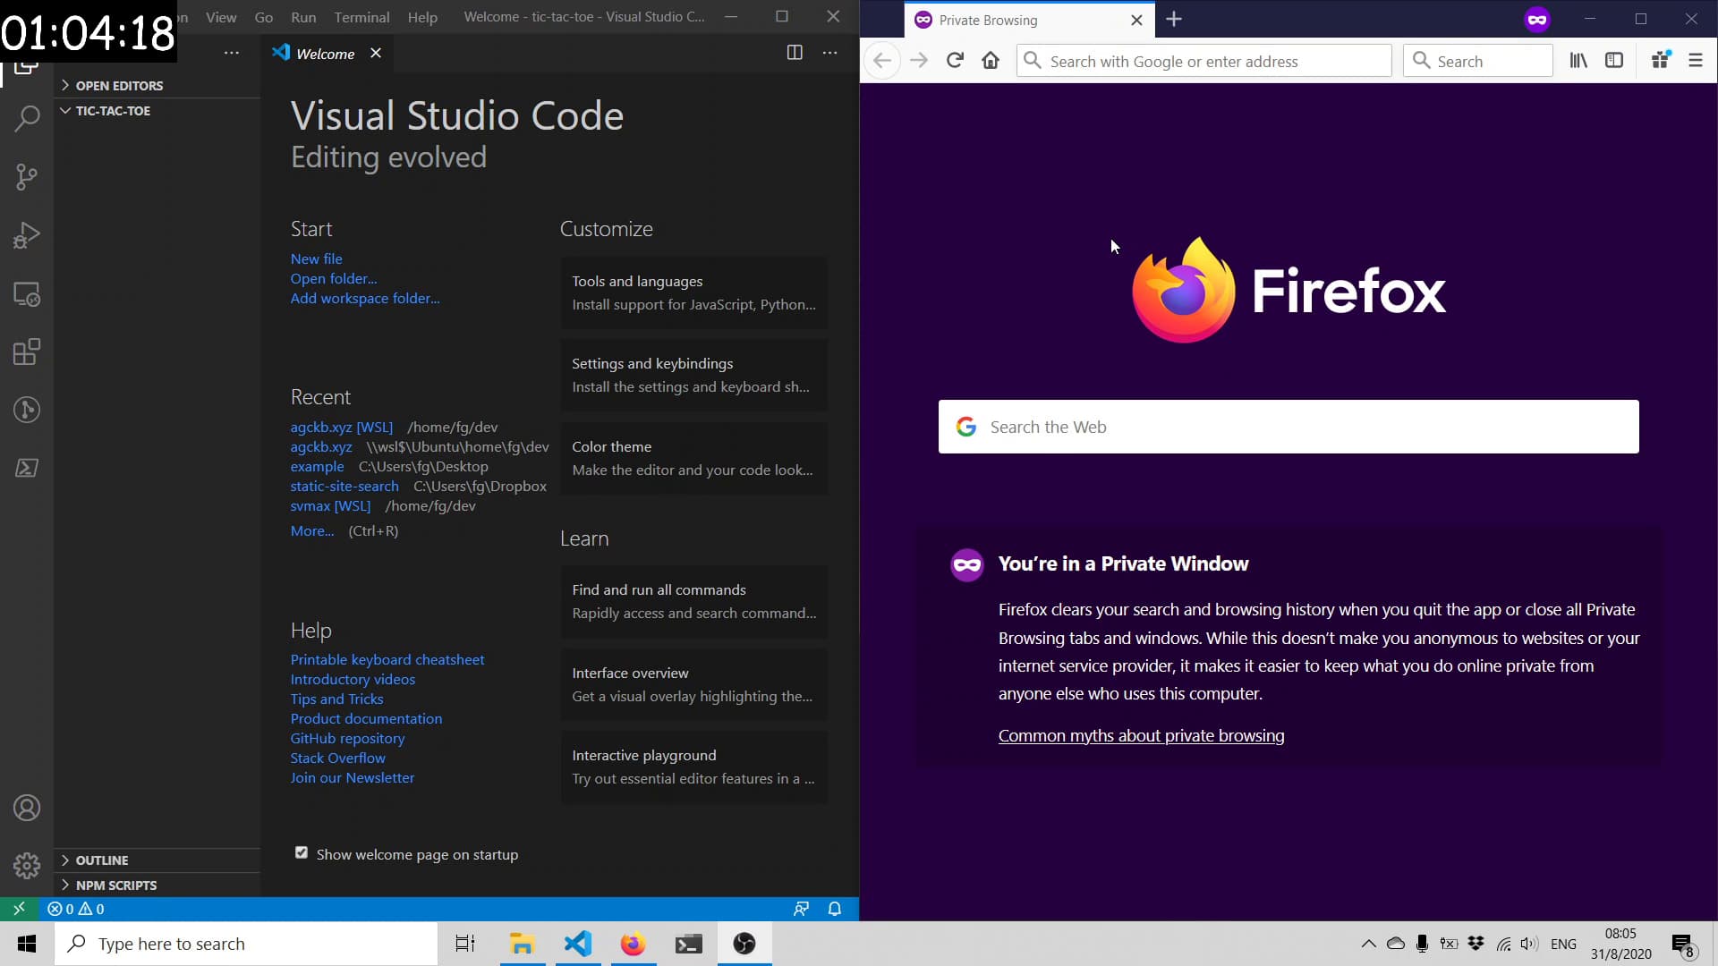Click the Firefox toolbar extension icon
The height and width of the screenshot is (966, 1718).
(x=1661, y=61)
